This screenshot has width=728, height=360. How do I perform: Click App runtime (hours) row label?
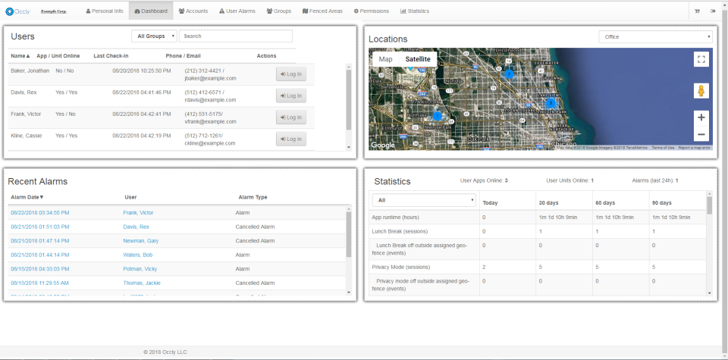coord(395,217)
